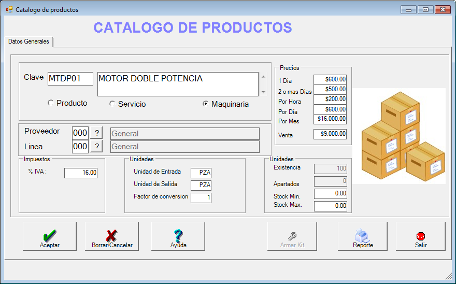Click the Clave label
The width and height of the screenshot is (456, 284).
tap(34, 77)
